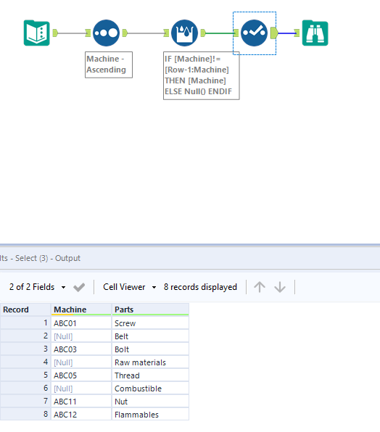Select record row number 4

coord(25,362)
